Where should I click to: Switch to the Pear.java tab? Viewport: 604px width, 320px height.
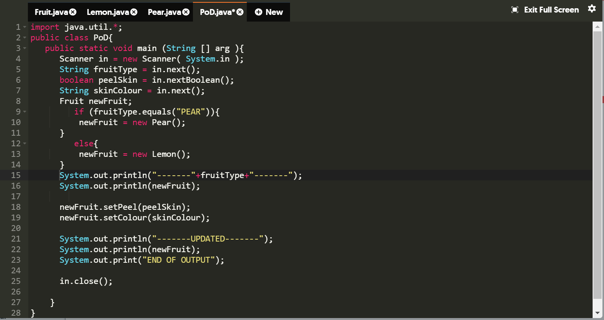tap(164, 12)
